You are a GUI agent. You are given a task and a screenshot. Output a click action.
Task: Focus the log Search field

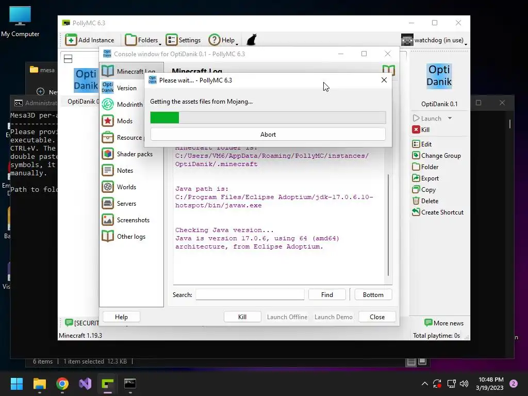coord(250,294)
